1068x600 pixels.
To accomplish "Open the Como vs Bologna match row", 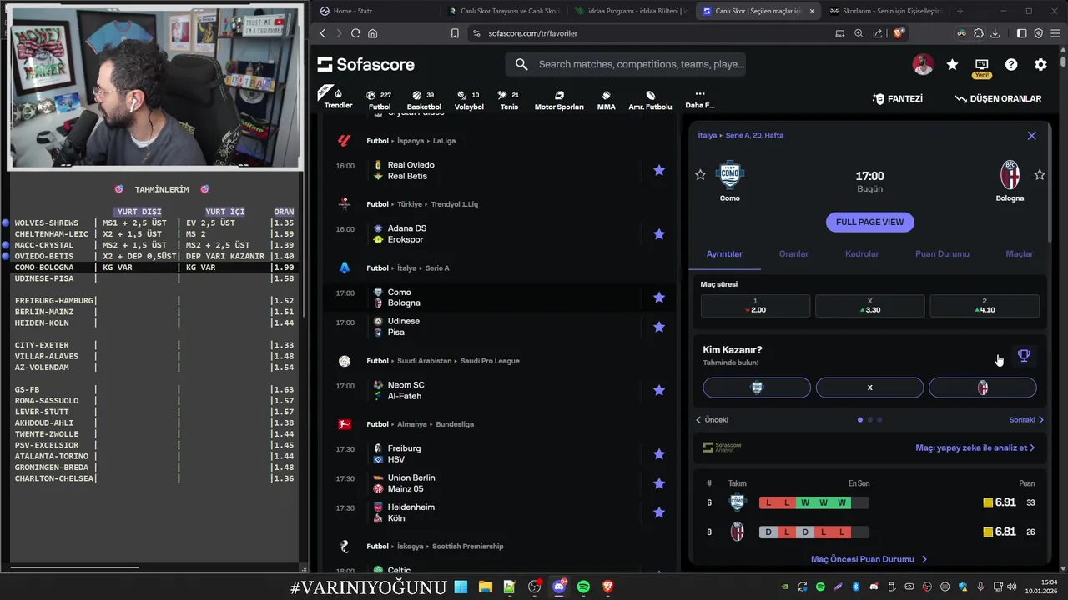I will tap(501, 297).
